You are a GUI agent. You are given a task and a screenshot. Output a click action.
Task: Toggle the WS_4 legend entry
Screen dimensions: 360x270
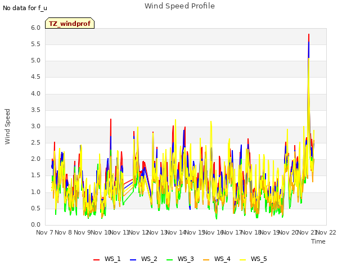[x=217, y=259]
